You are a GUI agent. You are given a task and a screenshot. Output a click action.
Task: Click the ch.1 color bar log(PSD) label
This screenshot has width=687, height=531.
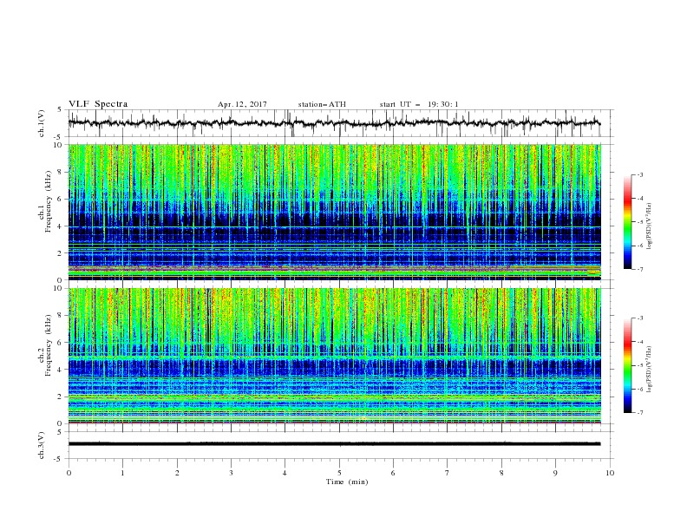coord(650,226)
